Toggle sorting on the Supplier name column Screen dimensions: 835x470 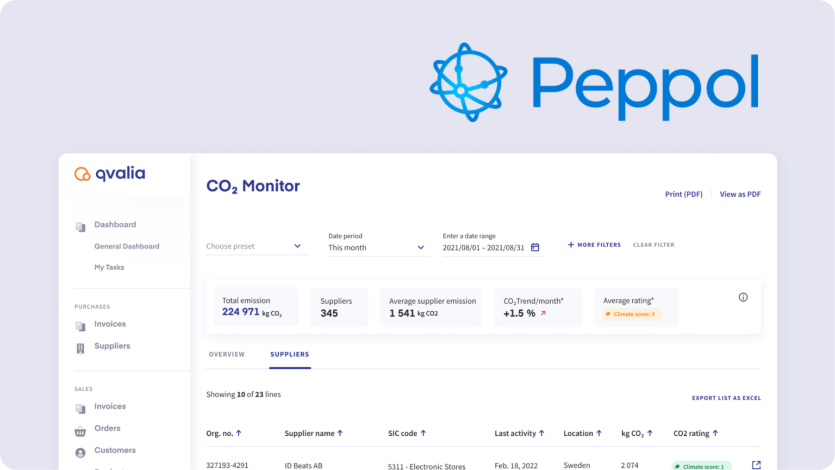341,433
